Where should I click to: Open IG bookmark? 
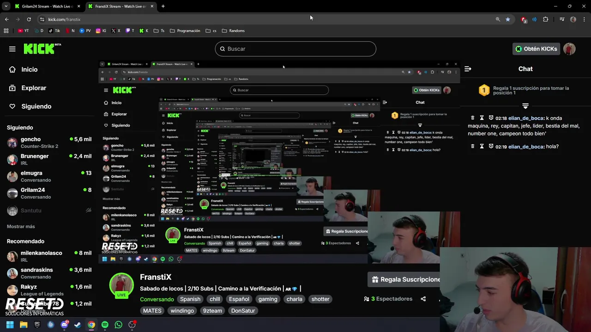[101, 31]
